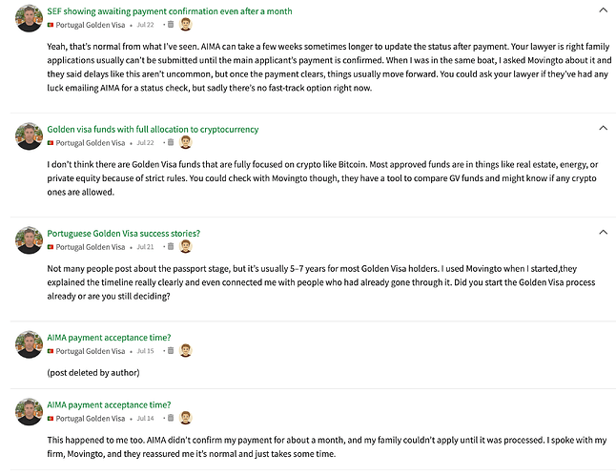Click user profile photo on SEF post
The height and width of the screenshot is (476, 616).
(x=30, y=19)
